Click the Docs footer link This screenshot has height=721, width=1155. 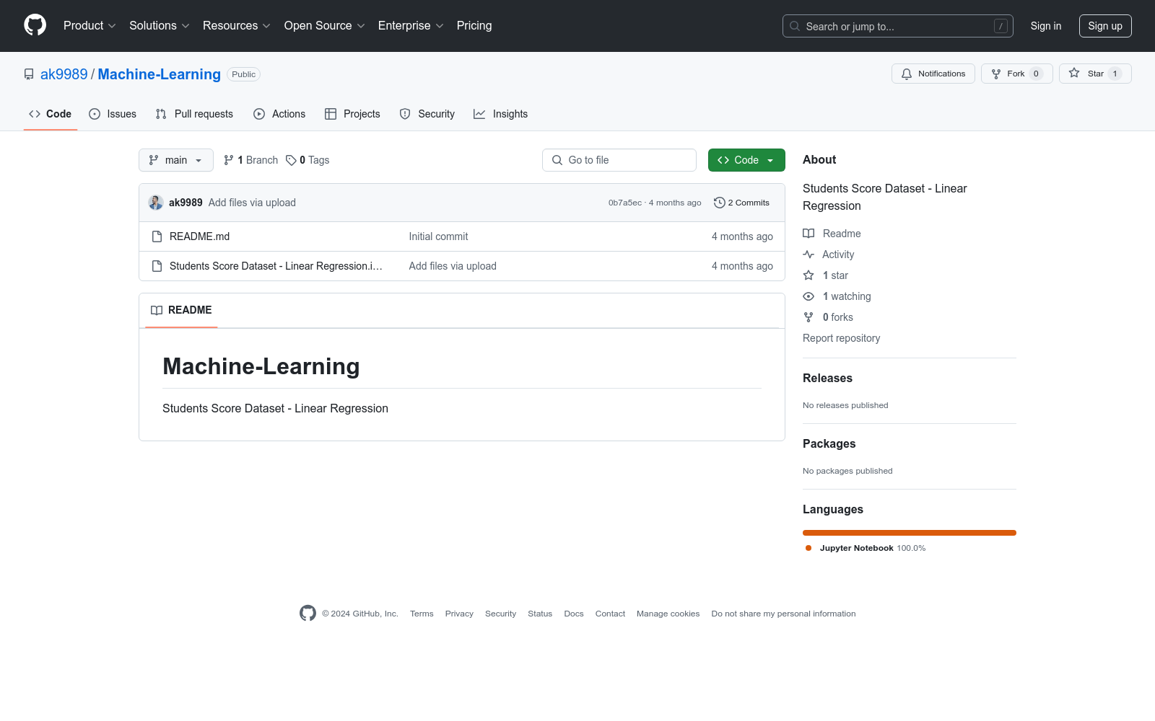(574, 614)
